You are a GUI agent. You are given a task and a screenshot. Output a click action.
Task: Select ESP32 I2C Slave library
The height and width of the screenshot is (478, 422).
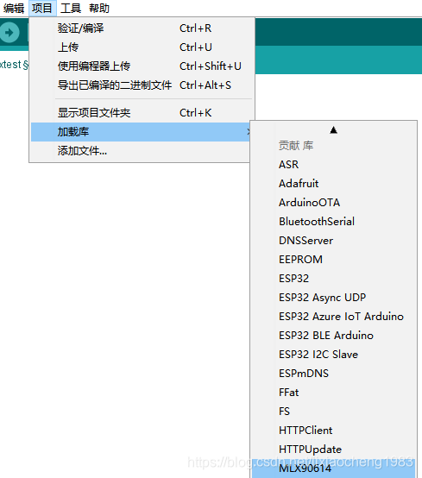[x=334, y=355]
